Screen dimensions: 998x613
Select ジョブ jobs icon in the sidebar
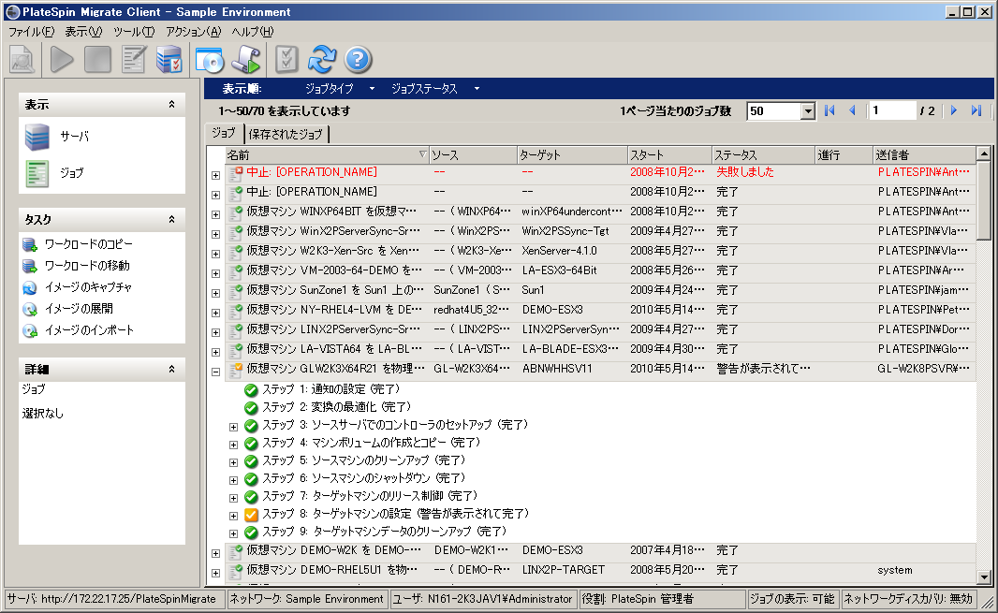coord(37,173)
